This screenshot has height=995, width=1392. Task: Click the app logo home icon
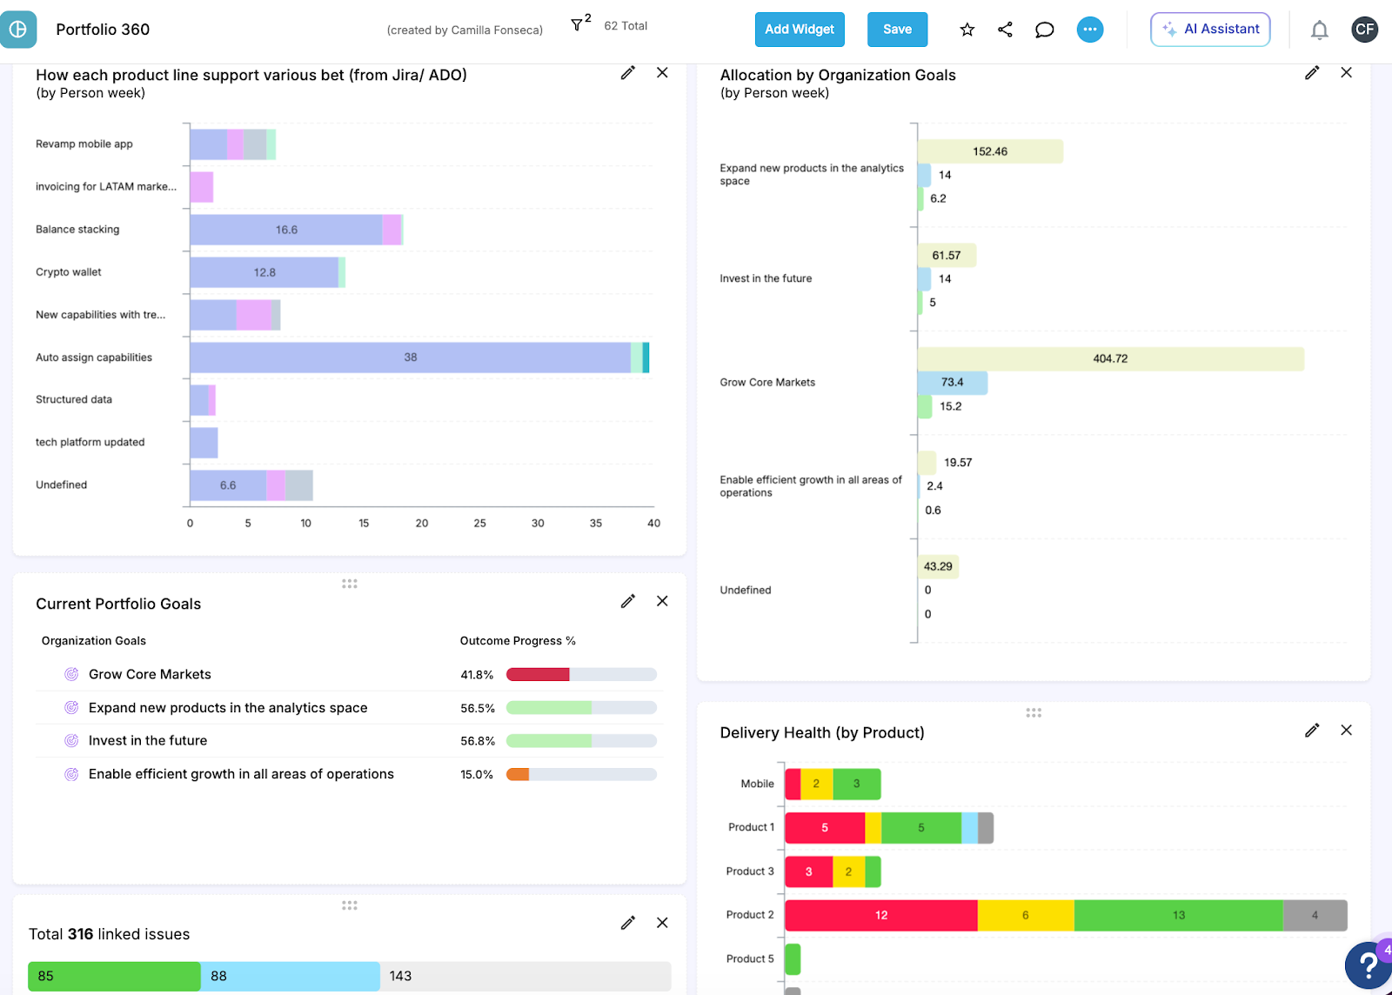[x=18, y=30]
